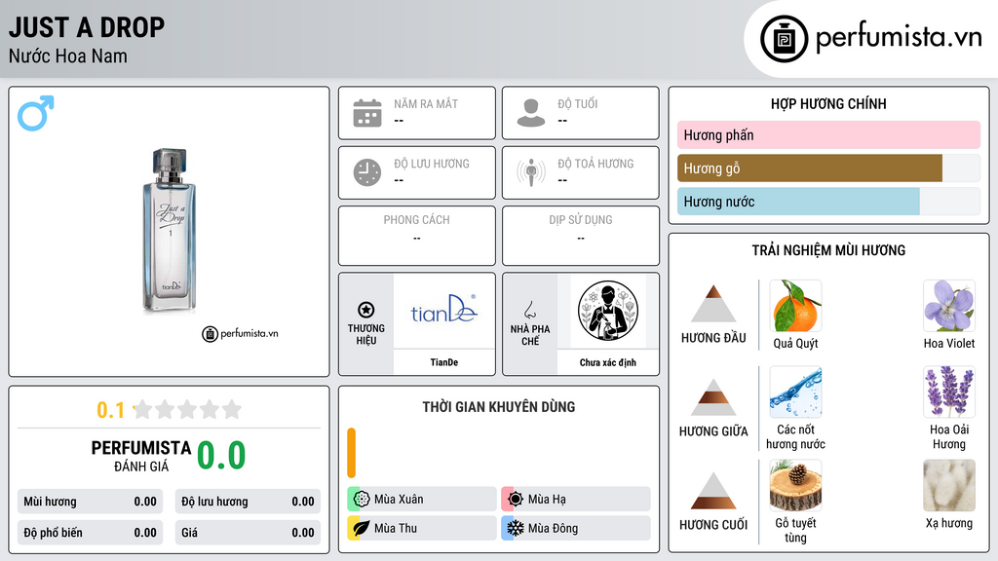Open the Chưa xác định perfumer link

pos(608,362)
